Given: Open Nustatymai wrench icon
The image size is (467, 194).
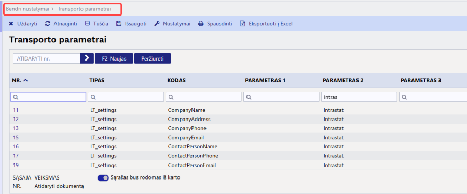Looking at the screenshot, I should coord(157,24).
